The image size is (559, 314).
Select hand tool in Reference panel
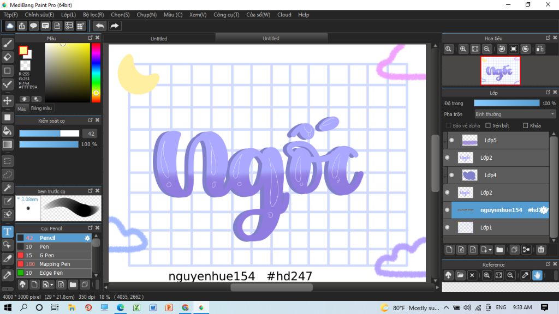click(x=537, y=275)
